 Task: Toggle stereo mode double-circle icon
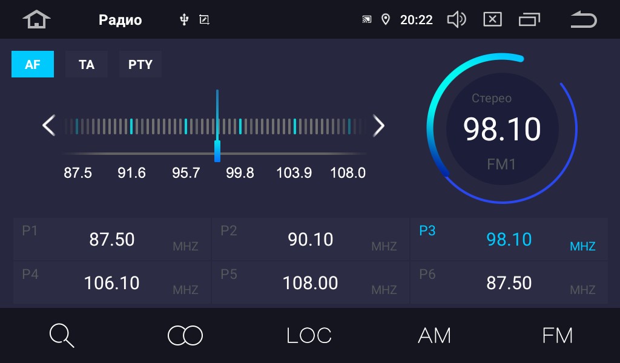(185, 336)
